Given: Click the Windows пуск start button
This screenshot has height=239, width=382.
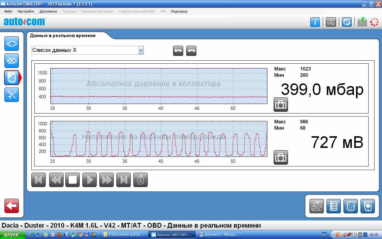Looking at the screenshot, I should point(10,235).
